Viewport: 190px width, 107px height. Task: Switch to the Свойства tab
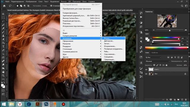[155, 53]
